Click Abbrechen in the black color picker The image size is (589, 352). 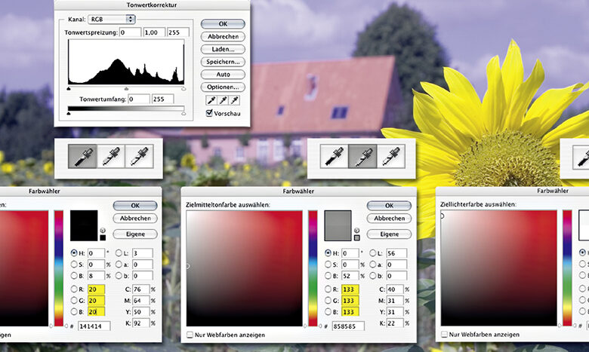tap(134, 219)
